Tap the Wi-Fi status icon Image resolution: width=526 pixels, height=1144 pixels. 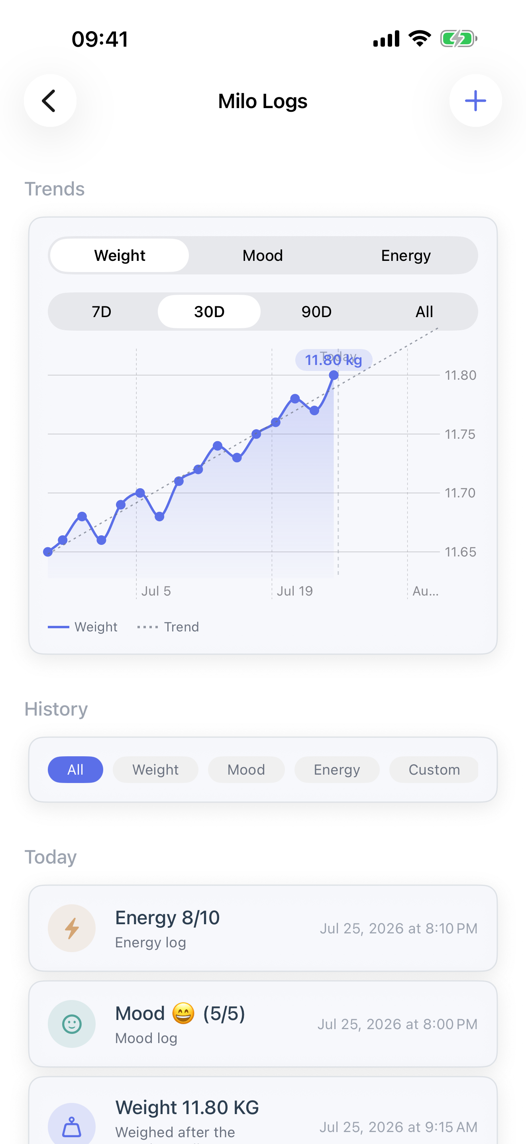click(420, 39)
